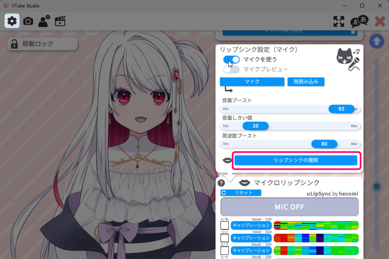This screenshot has height=259, width=389.
Task: Open the model settings person-gear icon
Action: pos(44,21)
